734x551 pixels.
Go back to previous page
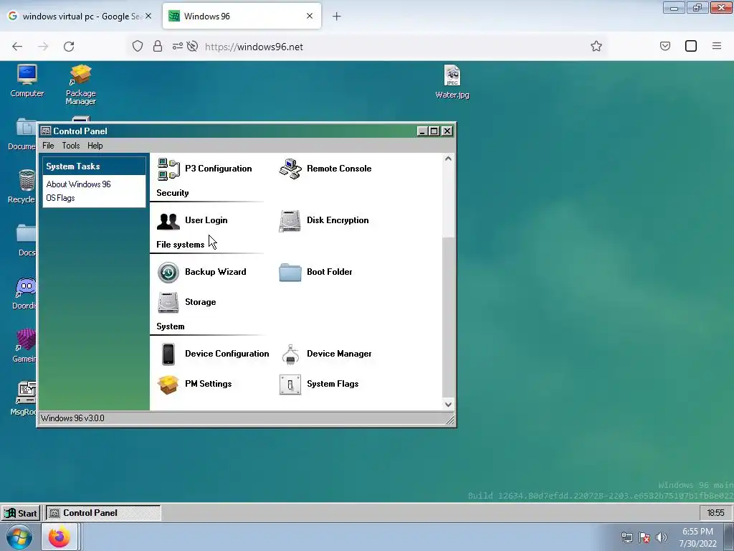pos(17,47)
